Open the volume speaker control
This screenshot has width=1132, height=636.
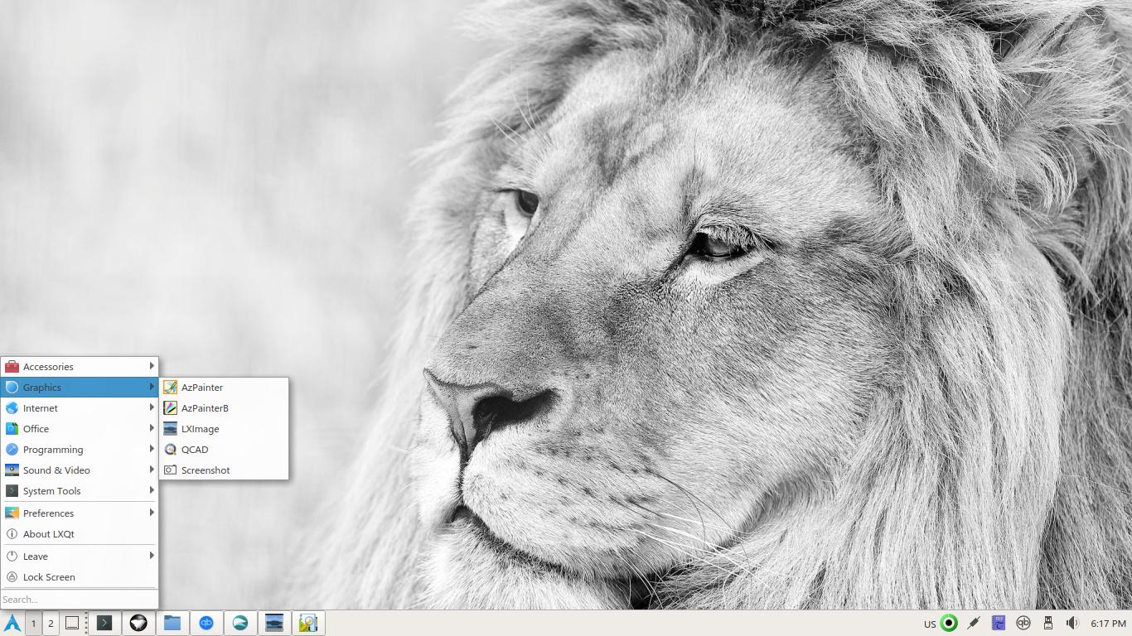tap(1072, 624)
